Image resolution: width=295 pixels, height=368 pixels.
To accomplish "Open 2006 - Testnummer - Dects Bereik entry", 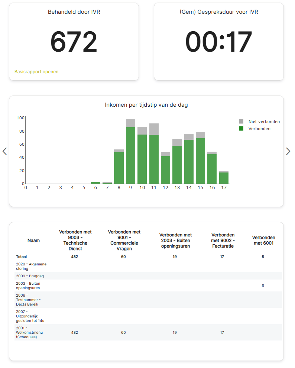I will 28,300.
